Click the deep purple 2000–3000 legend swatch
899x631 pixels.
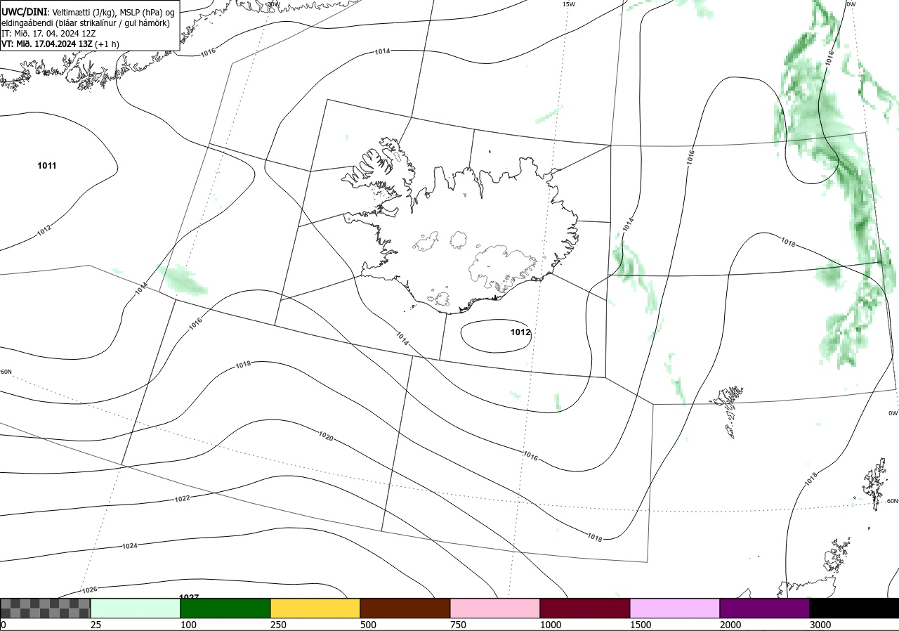coord(765,608)
